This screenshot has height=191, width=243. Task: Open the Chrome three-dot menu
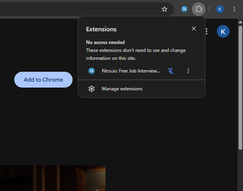pyautogui.click(x=234, y=9)
